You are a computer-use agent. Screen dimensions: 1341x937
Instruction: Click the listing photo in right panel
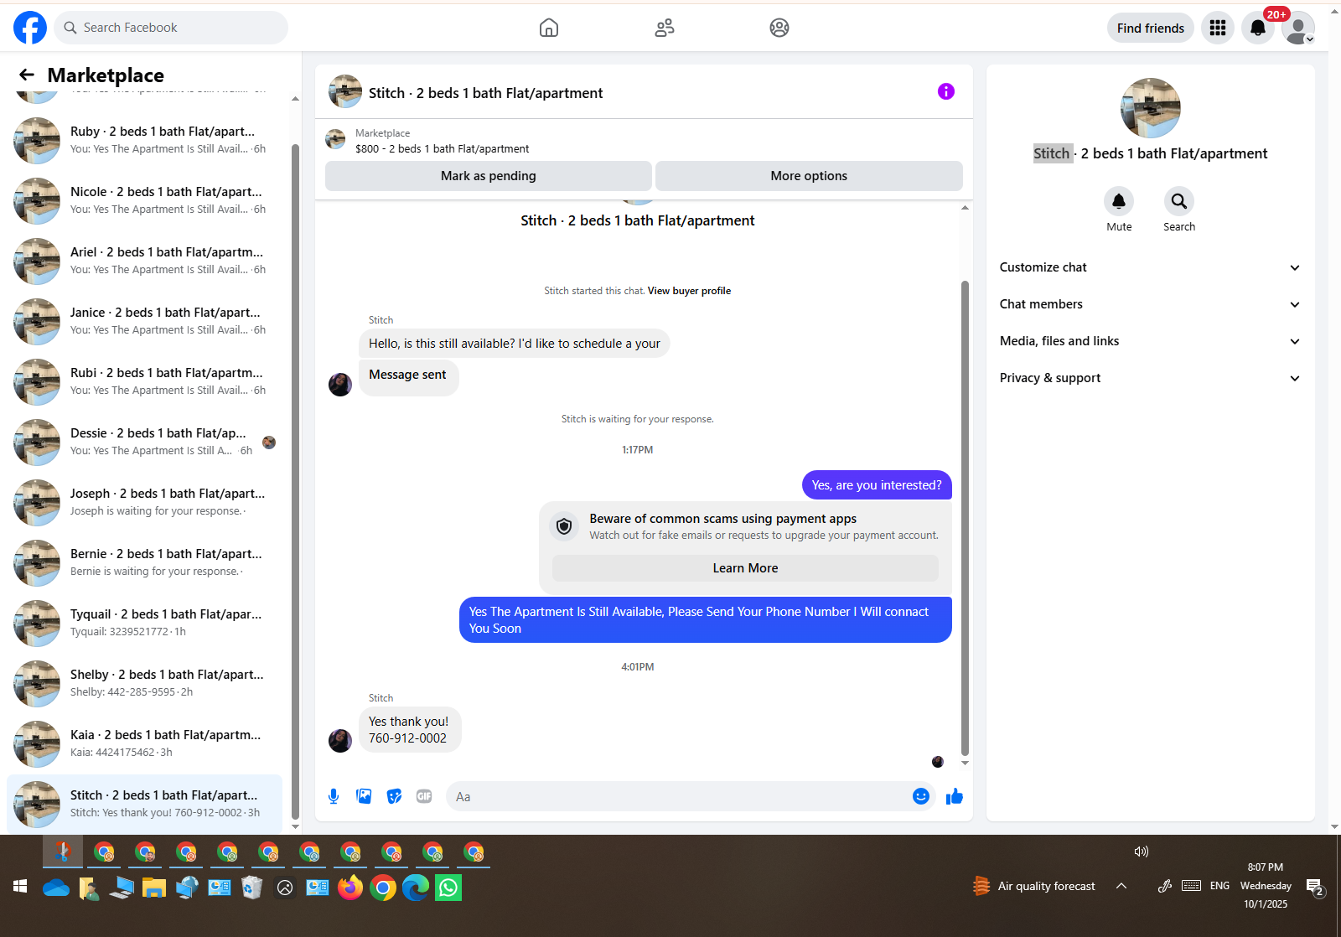click(x=1151, y=108)
